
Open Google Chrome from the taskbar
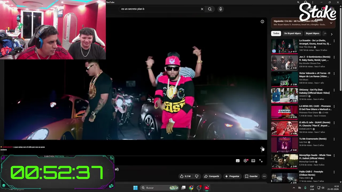(191, 188)
